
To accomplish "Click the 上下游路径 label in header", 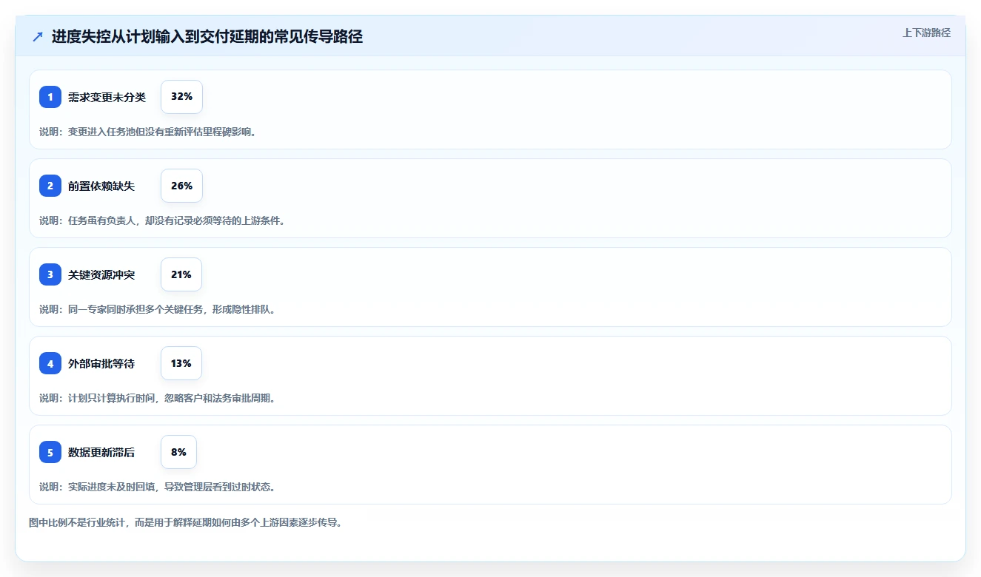I will click(x=926, y=33).
